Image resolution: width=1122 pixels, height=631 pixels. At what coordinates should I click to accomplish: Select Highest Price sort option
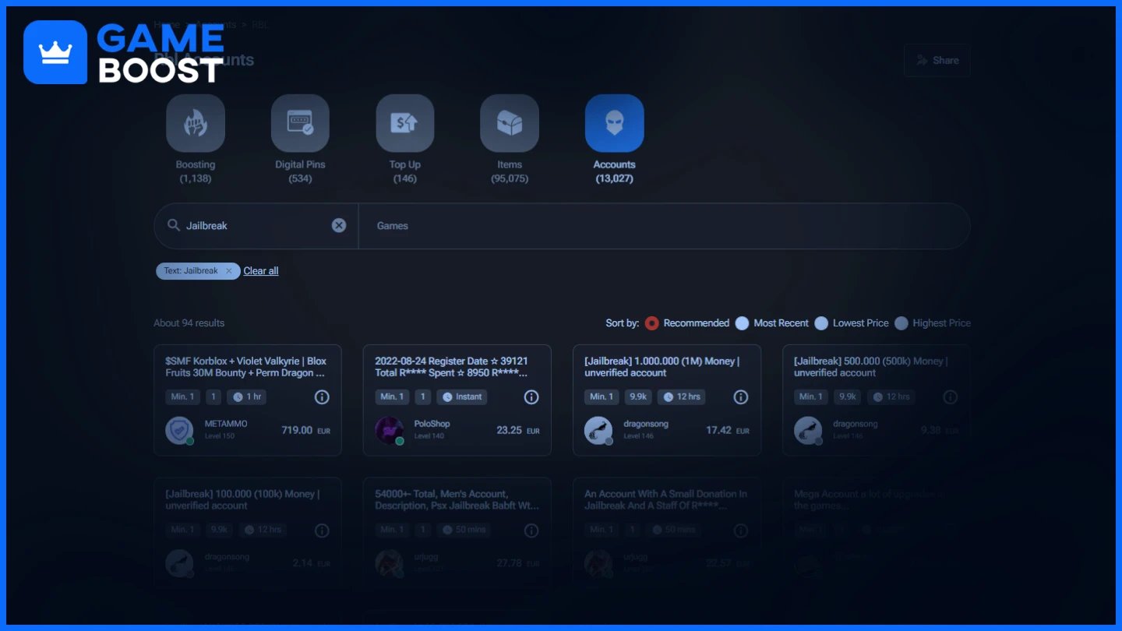coord(901,323)
